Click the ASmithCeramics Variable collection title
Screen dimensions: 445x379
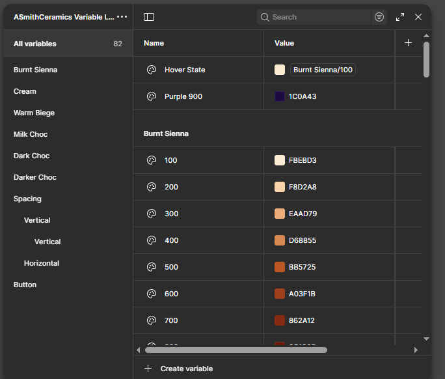[x=64, y=17]
